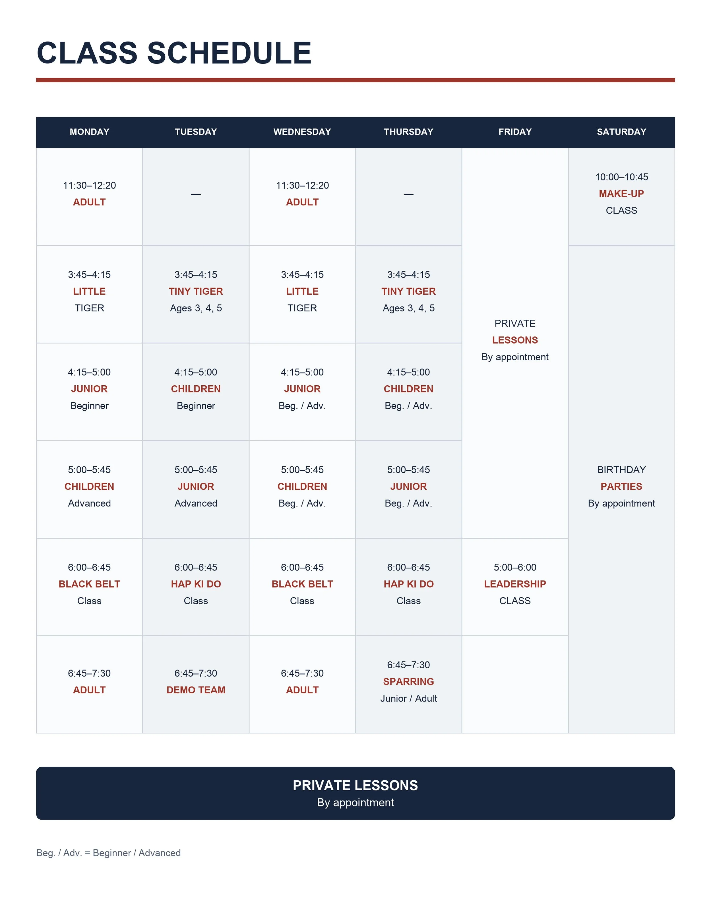Click Monday 4:15–5:00 Junior Beginner cell
This screenshot has height=920, width=711.
[89, 392]
